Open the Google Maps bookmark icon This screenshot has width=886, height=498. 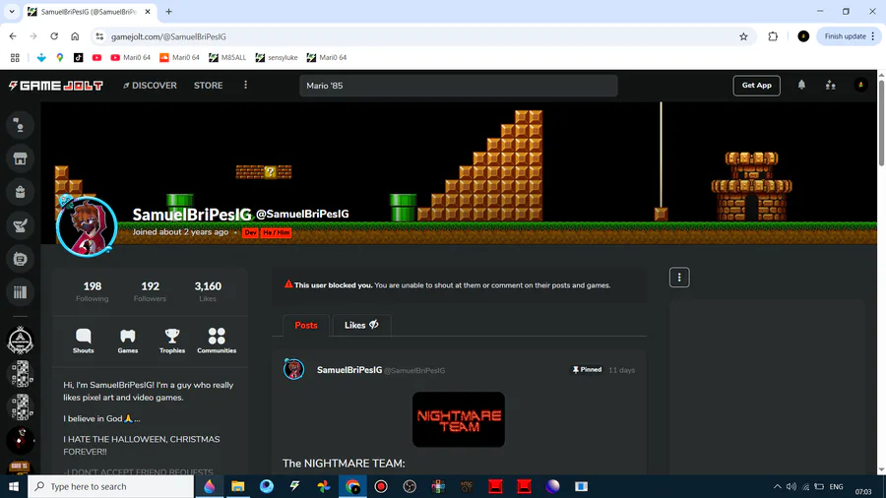coord(59,58)
